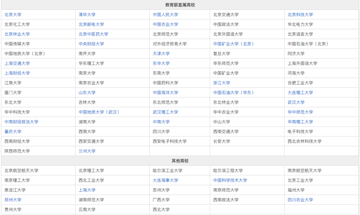Select the 北京师范大学 cell
The image size is (360, 215).
click(180, 34)
